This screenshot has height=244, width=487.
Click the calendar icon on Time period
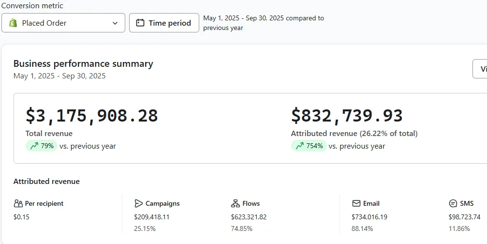(x=140, y=23)
